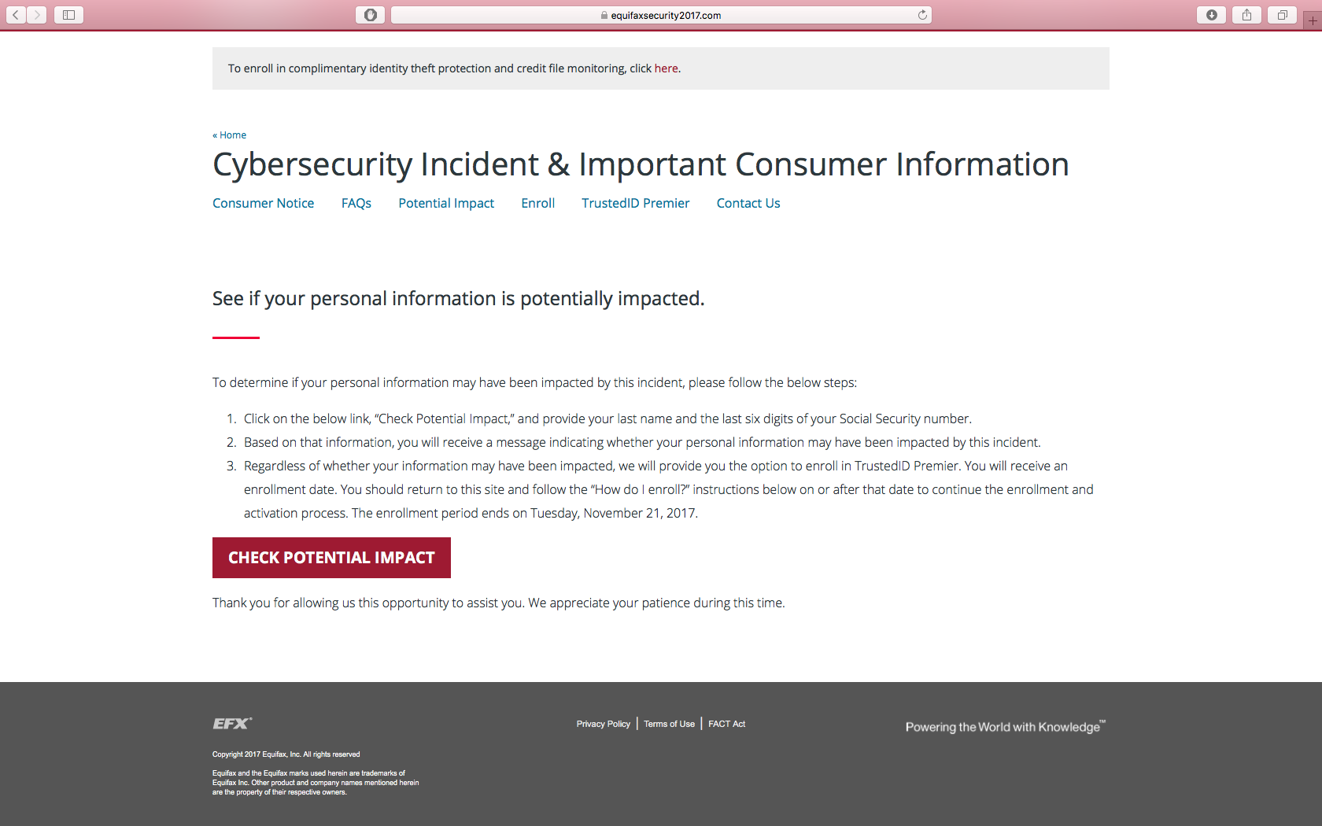1322x826 pixels.
Task: Open the Contact Us page
Action: pyautogui.click(x=748, y=203)
